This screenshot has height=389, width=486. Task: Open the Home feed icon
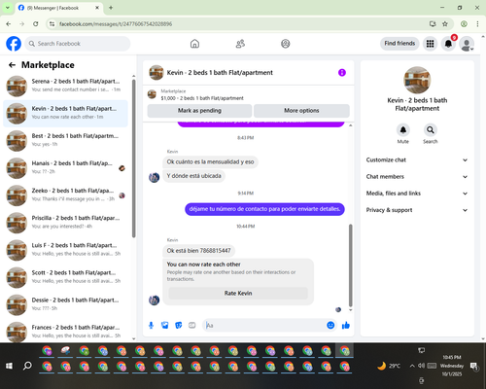coord(194,44)
